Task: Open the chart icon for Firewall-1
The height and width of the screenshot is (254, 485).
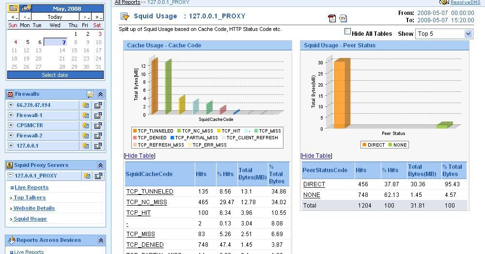Action: click(98, 116)
